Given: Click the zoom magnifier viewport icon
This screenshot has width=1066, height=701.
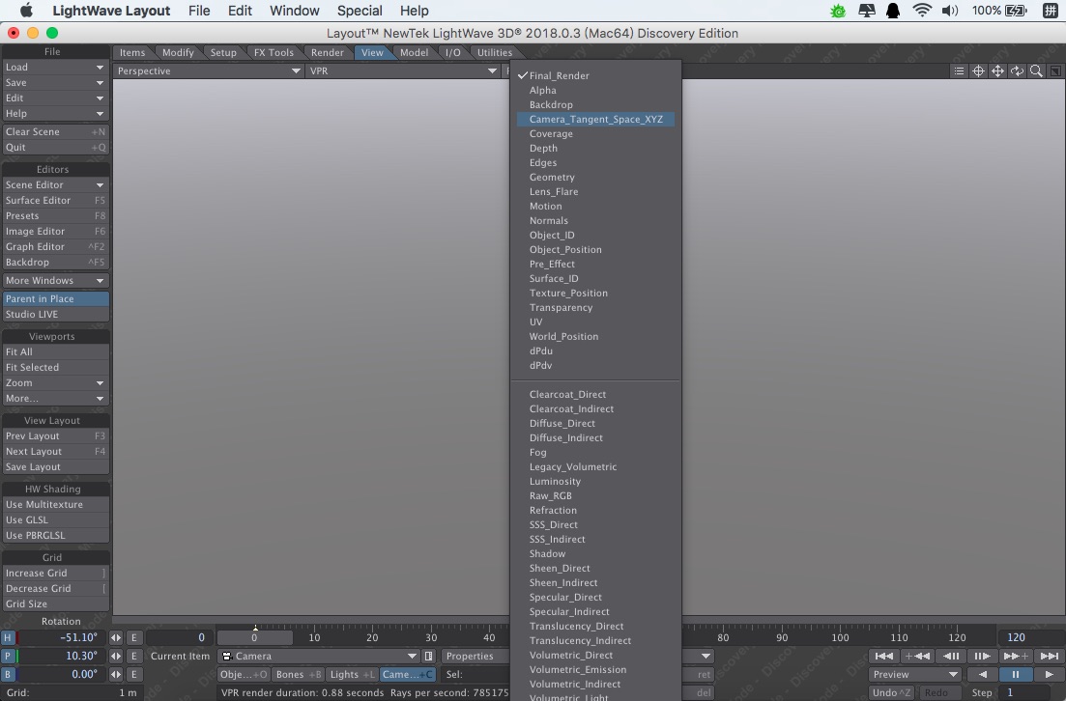Looking at the screenshot, I should (1034, 70).
